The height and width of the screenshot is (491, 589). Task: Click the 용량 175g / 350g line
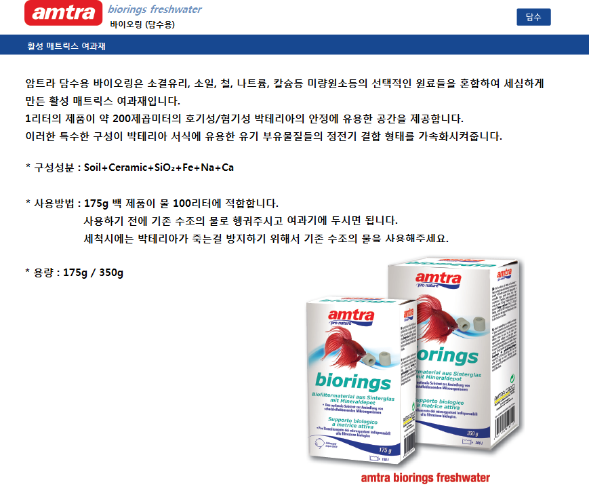tap(75, 273)
